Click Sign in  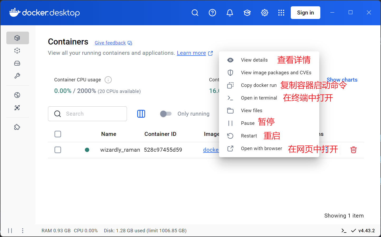coord(305,12)
